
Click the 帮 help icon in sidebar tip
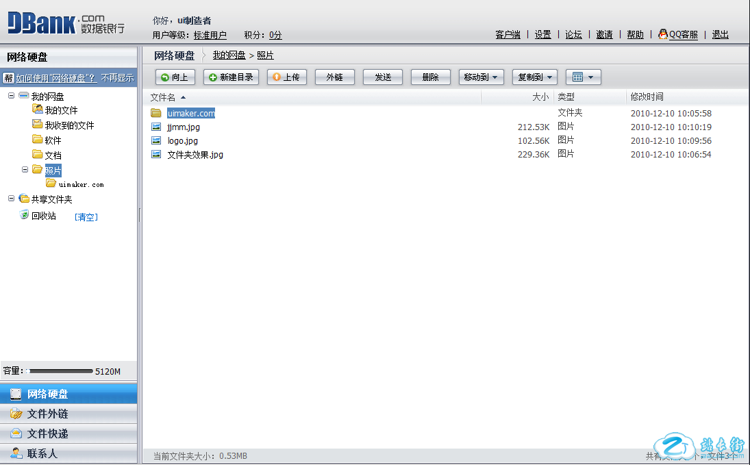pyautogui.click(x=9, y=78)
